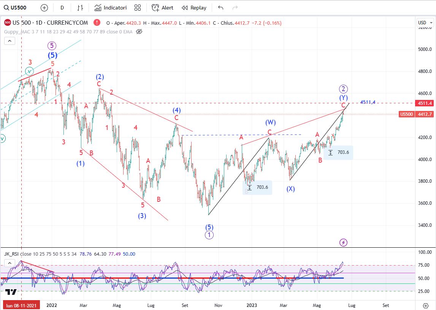Open the Indicatori menu
The height and width of the screenshot is (310, 436).
(x=110, y=8)
